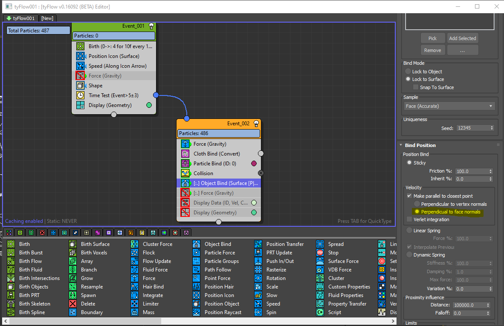Switch to the tyFlow001 tab
Viewport: 504px width, 326px height.
point(20,18)
